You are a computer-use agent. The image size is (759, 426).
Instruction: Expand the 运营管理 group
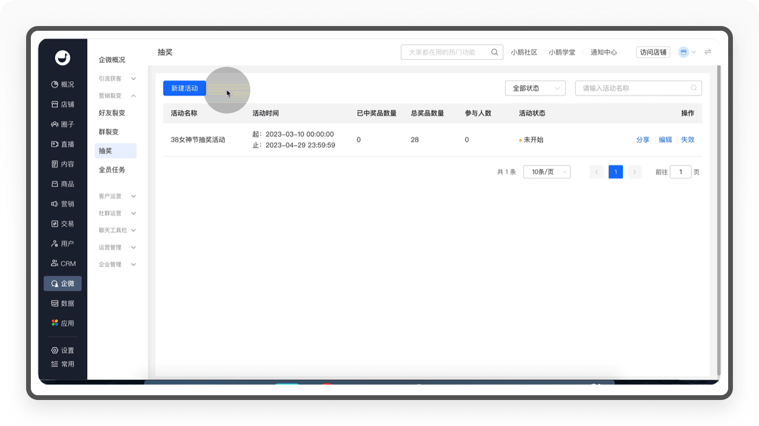coord(117,247)
